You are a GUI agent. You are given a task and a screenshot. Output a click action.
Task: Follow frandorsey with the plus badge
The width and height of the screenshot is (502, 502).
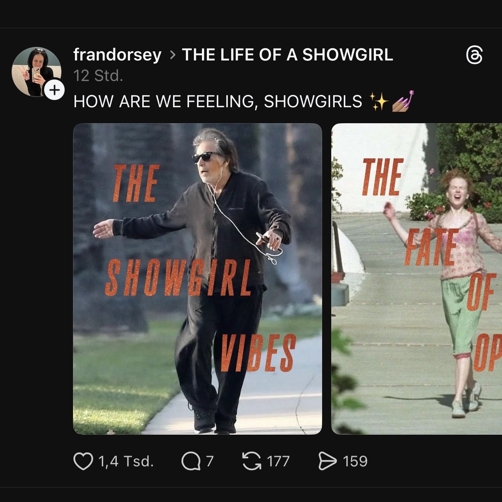[x=55, y=90]
